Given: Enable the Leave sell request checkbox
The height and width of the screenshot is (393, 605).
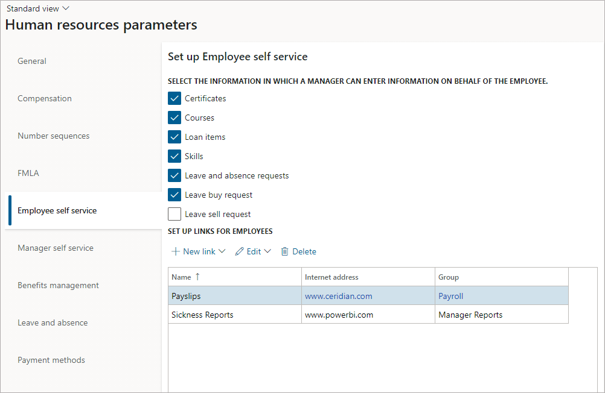Looking at the screenshot, I should click(174, 214).
